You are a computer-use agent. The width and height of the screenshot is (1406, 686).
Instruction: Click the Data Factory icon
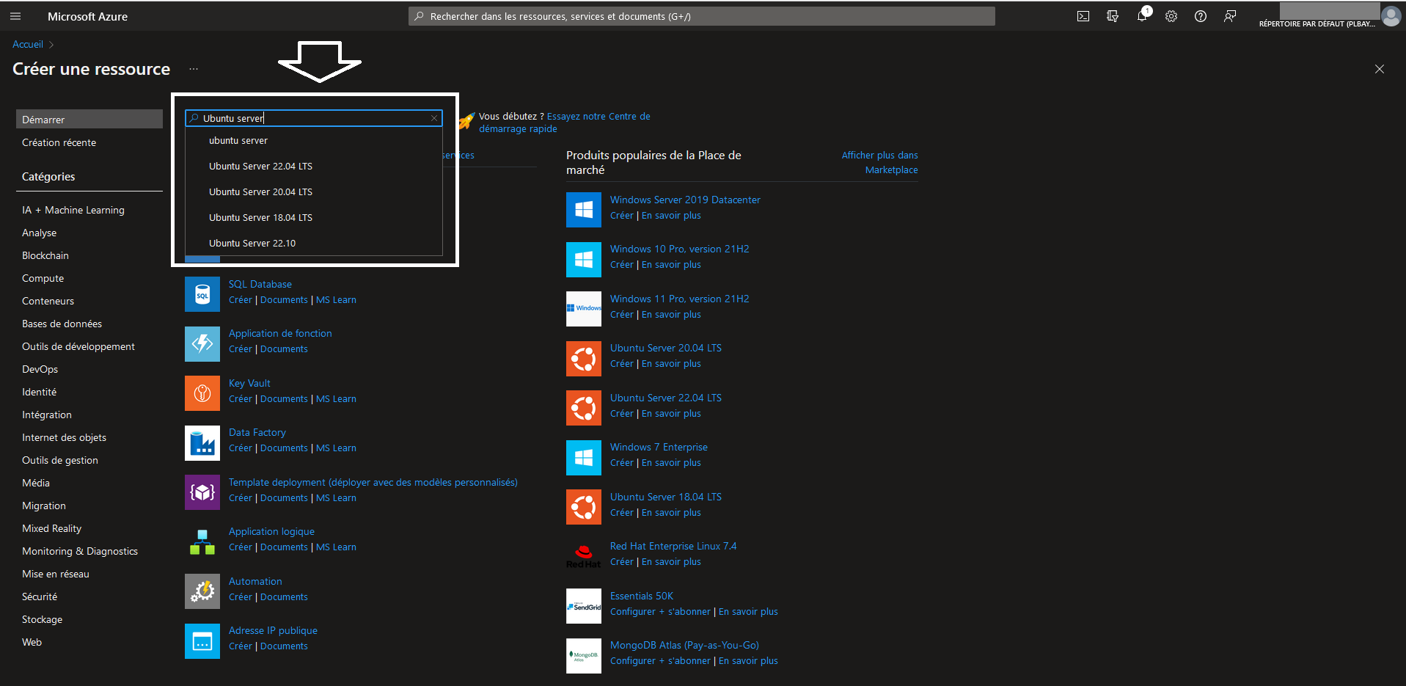[202, 442]
